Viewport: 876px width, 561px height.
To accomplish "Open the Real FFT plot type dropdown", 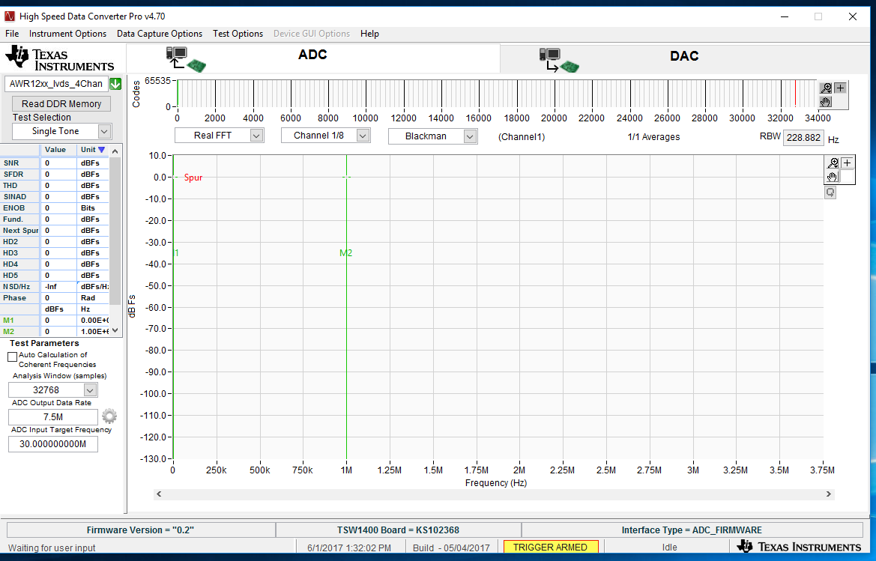I will [x=256, y=136].
